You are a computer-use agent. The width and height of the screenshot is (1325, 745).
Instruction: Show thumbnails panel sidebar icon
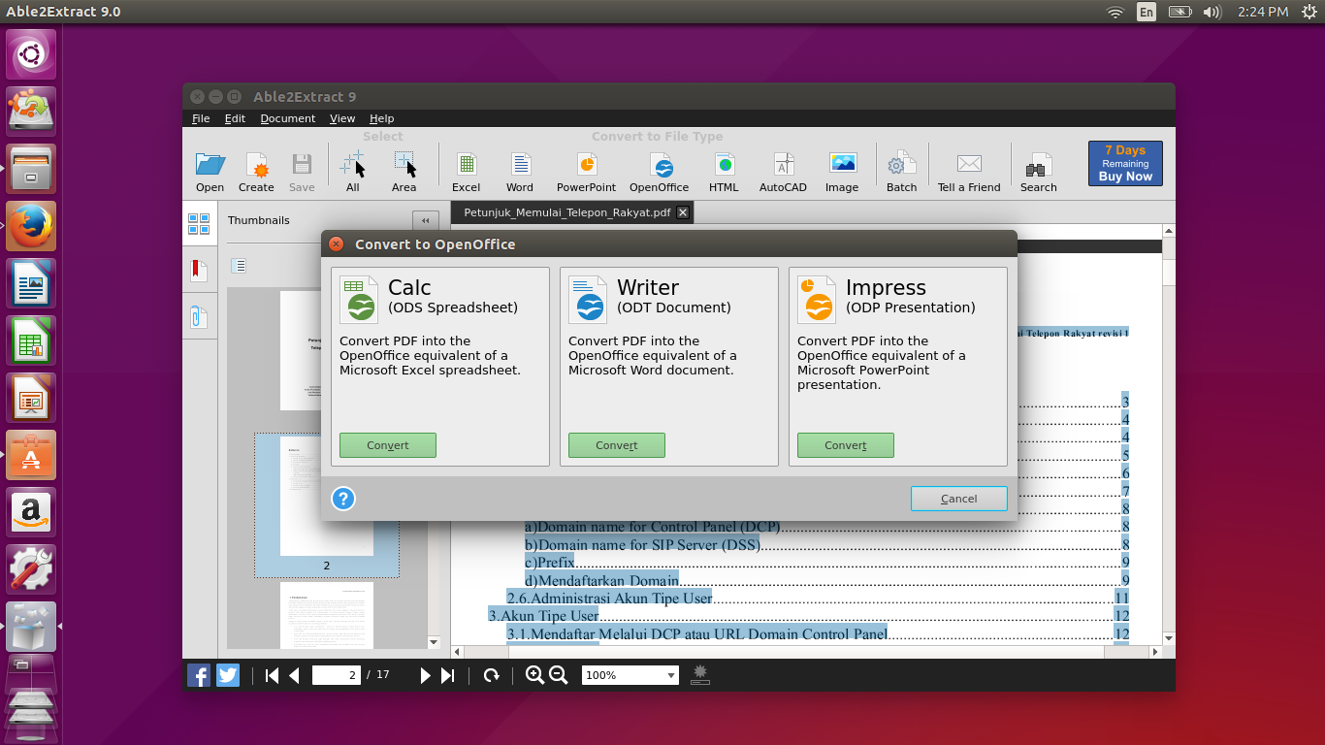(199, 224)
